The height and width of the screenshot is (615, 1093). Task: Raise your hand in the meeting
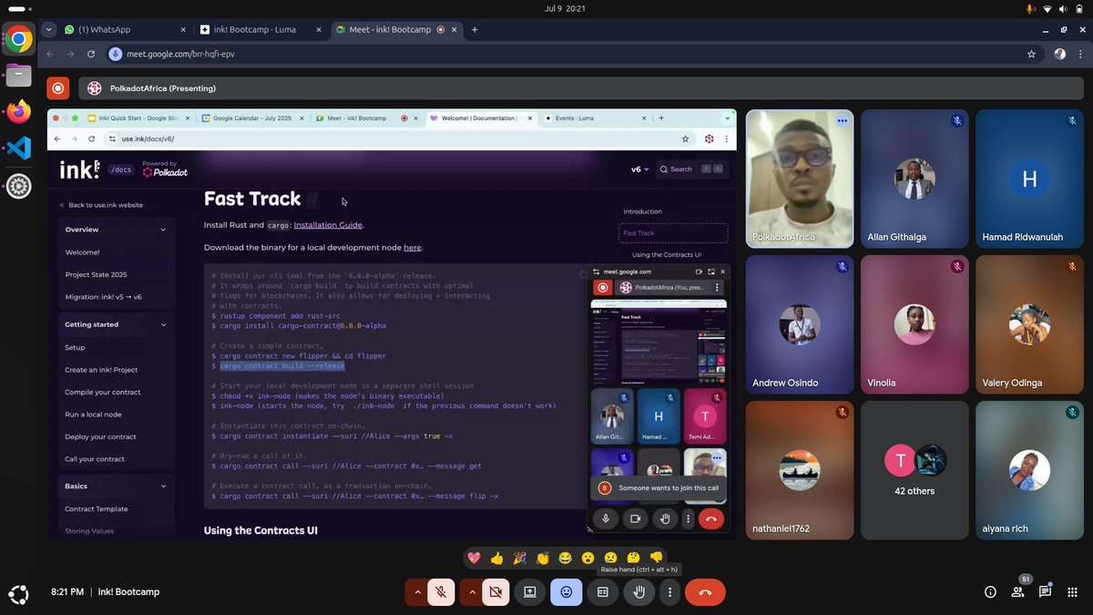coord(638,591)
